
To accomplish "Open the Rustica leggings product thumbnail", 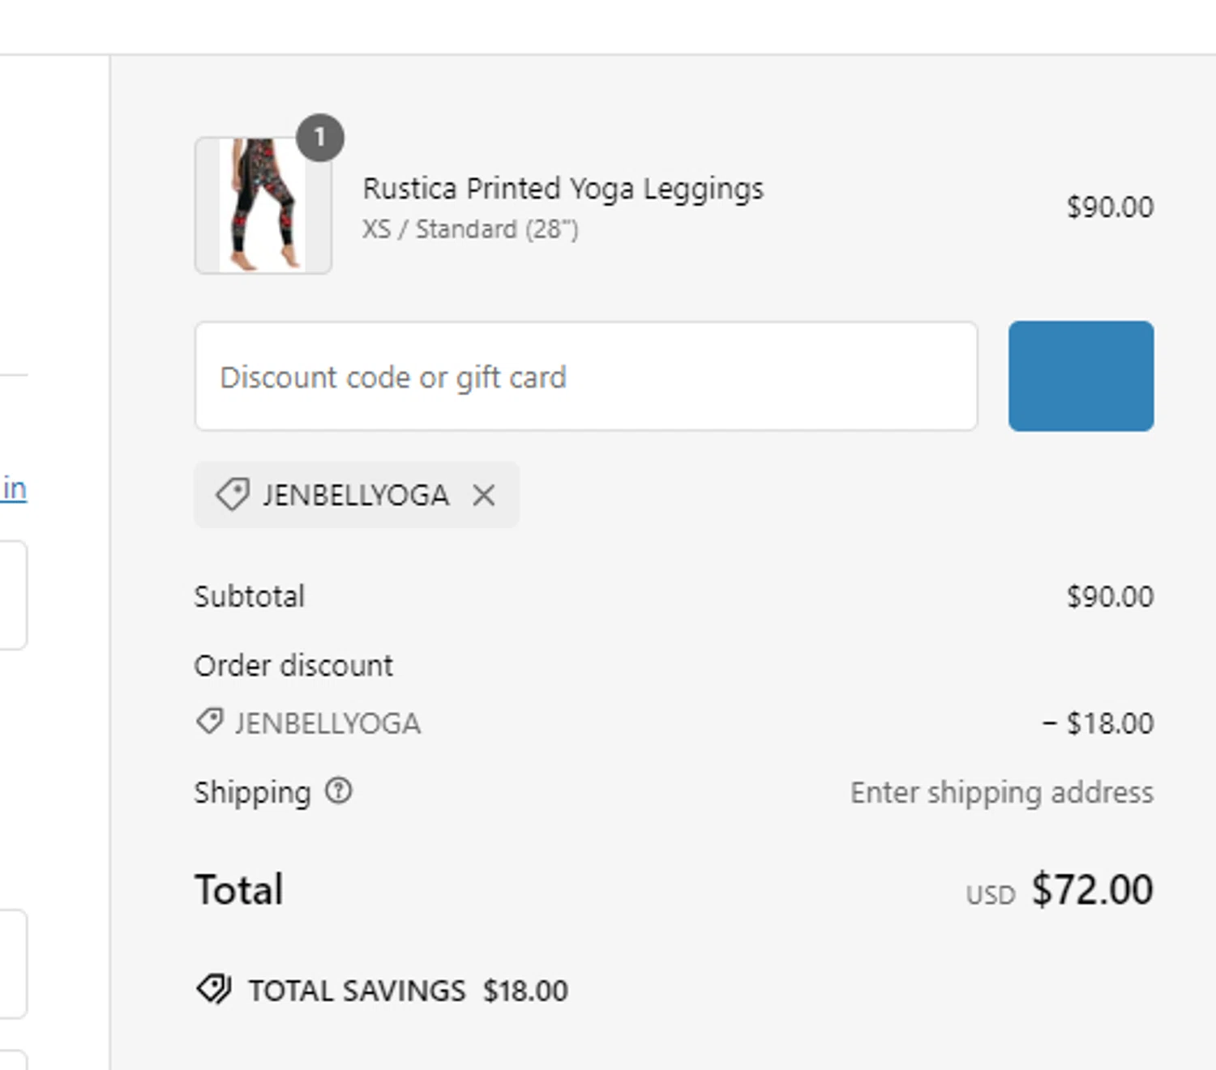I will click(x=263, y=206).
